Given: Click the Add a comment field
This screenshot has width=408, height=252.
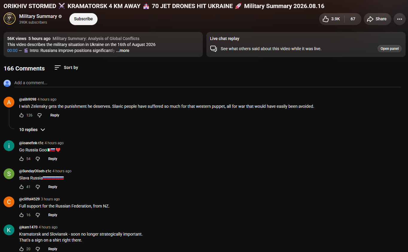Looking at the screenshot, I should coord(208,83).
